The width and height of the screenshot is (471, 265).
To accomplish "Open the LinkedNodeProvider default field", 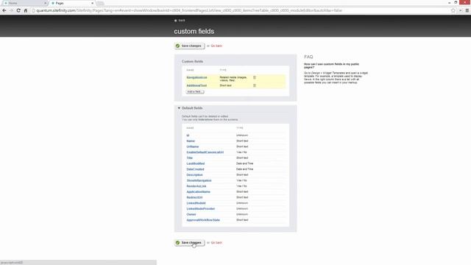I will point(201,209).
